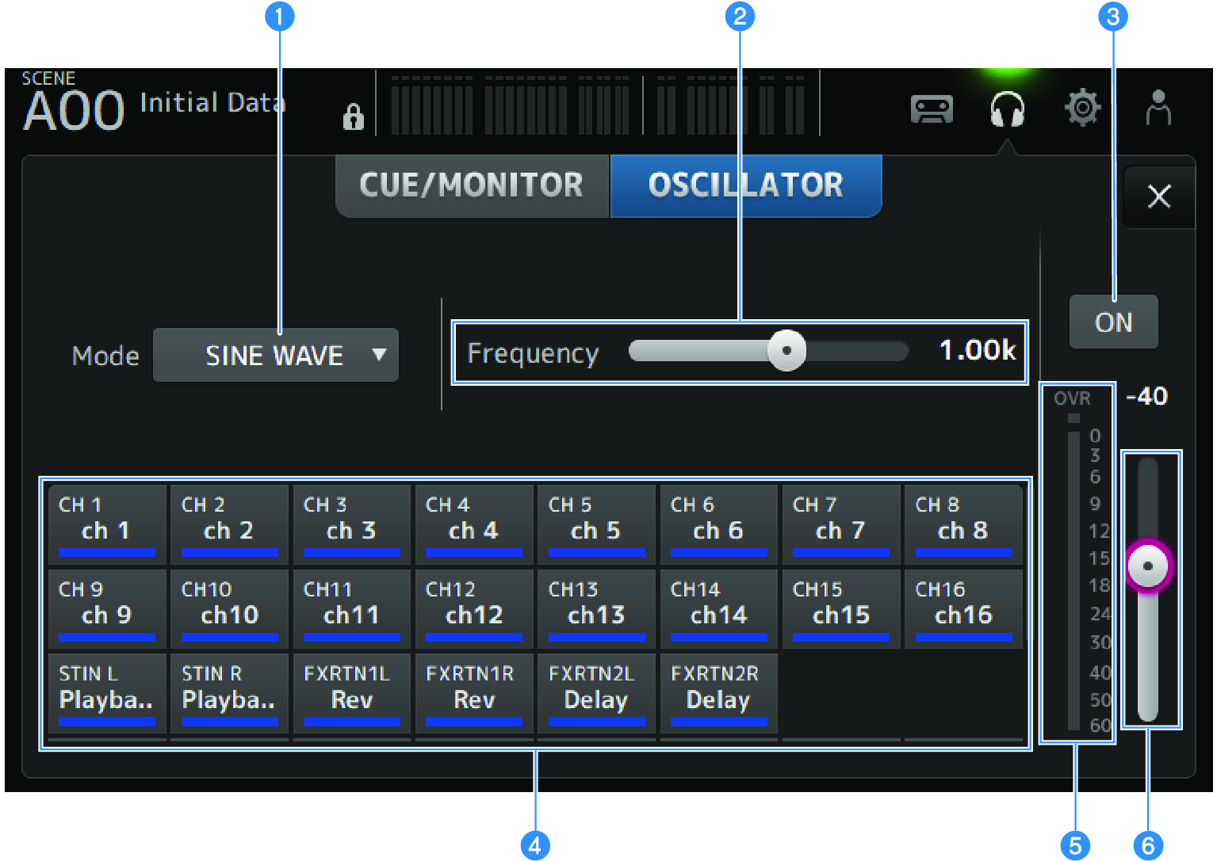Select the STIN L Playback channel button
Screen dimensions: 1217x861
pyautogui.click(x=107, y=692)
